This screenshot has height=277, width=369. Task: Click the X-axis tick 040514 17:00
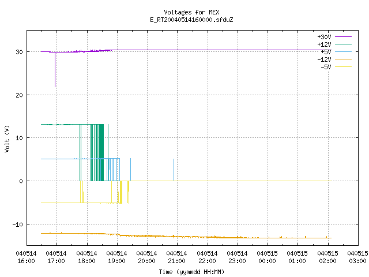pos(57,257)
